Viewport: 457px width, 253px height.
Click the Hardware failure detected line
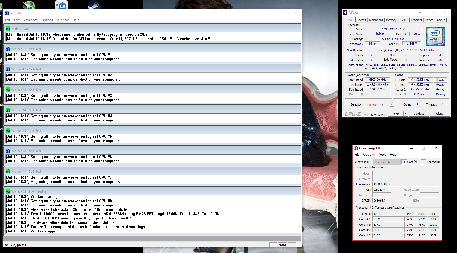tap(61, 223)
